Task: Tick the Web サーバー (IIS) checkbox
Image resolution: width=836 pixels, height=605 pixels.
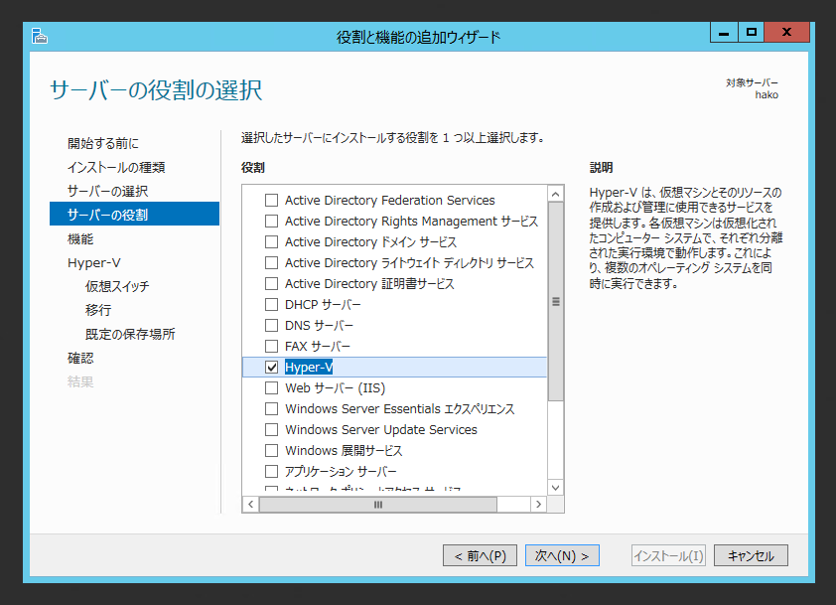Action: [x=271, y=387]
